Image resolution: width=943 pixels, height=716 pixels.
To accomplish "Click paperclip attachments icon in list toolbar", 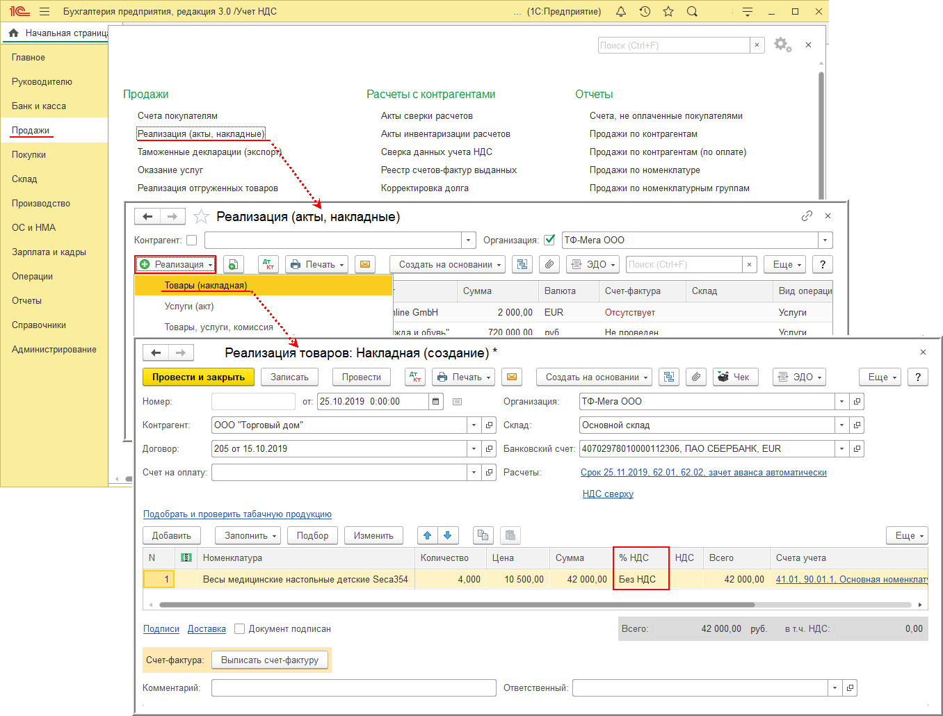I will (x=549, y=264).
